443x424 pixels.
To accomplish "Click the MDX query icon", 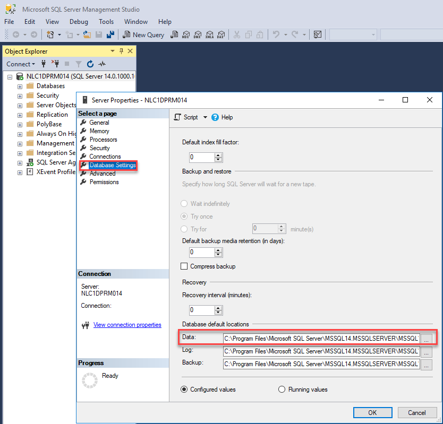I will (x=186, y=34).
